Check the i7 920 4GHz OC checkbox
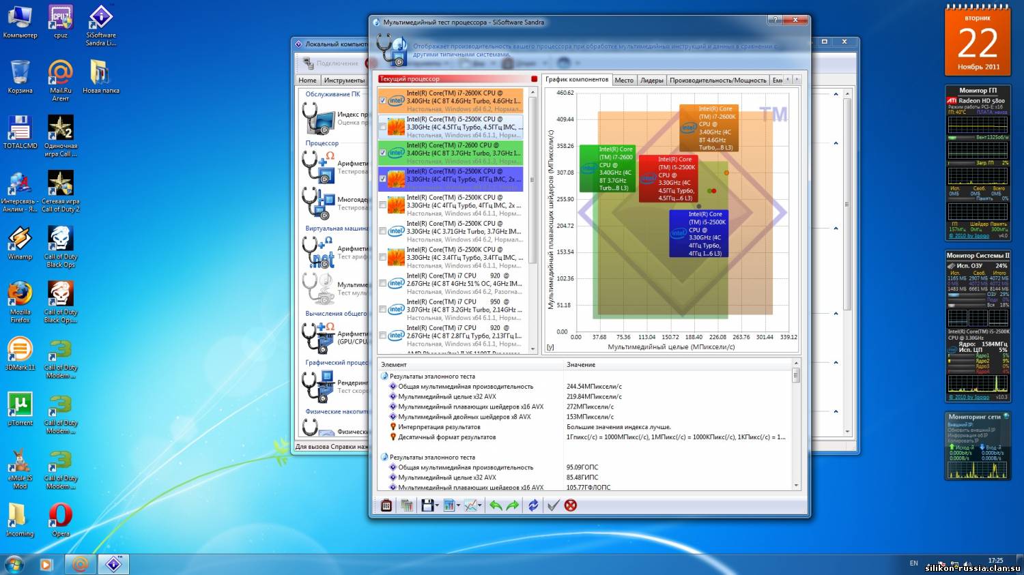 (382, 283)
